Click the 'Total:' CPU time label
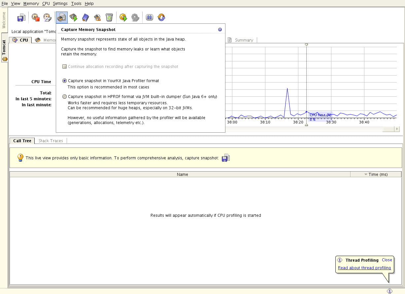405x294 pixels. pos(46,93)
